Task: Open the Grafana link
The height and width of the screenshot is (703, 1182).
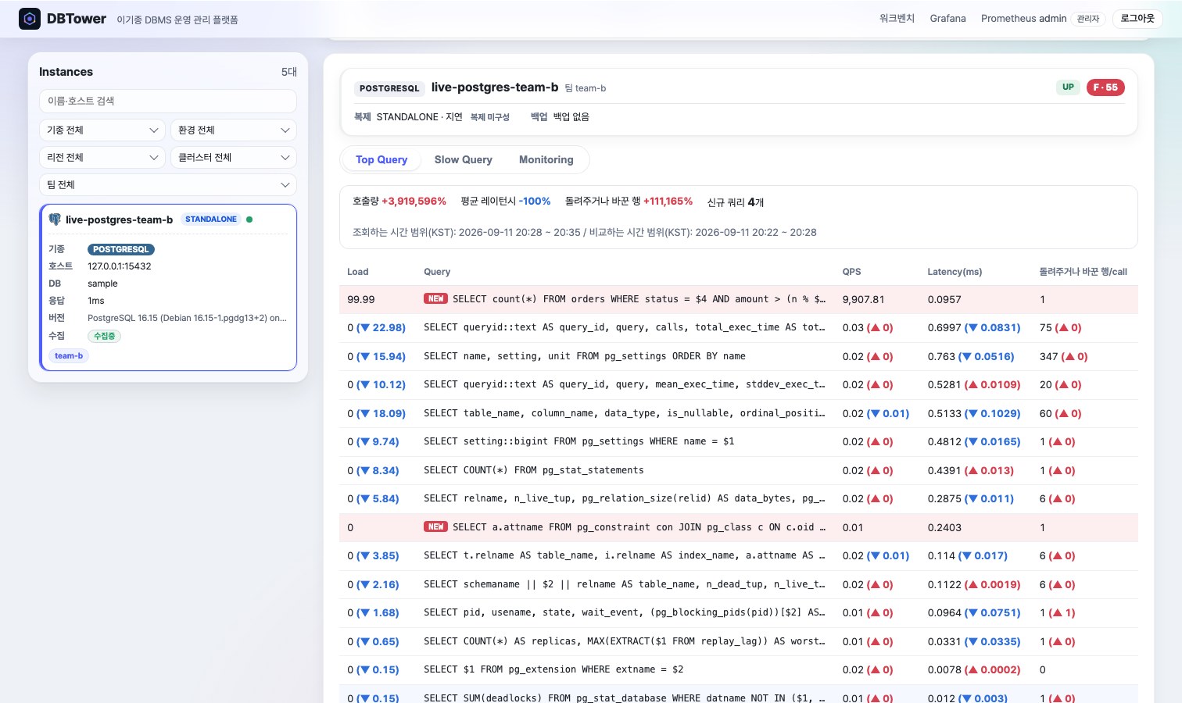Action: 948,19
